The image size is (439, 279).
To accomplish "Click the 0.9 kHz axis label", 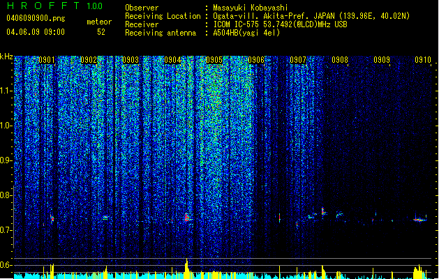I will [6, 160].
